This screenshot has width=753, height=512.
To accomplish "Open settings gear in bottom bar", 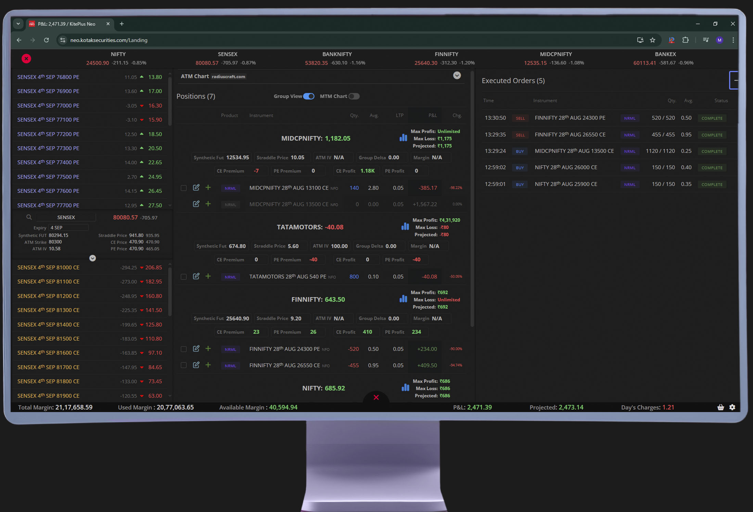I will [x=732, y=407].
